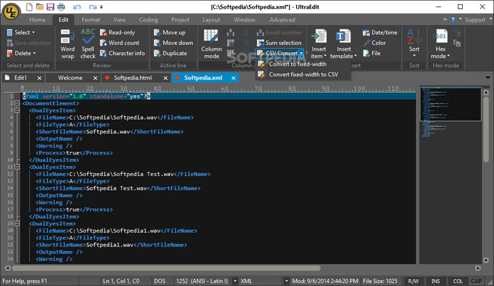
Task: Open Character info
Action: pos(122,53)
